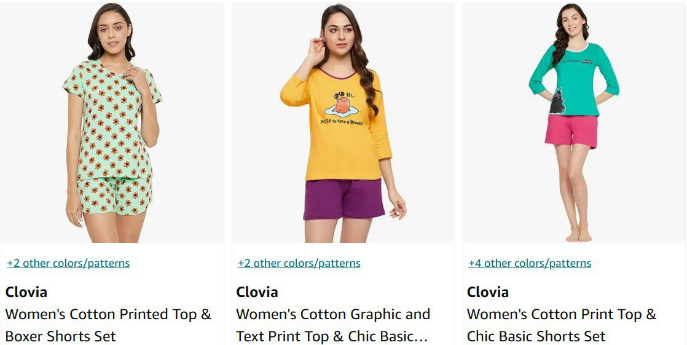This screenshot has width=687, height=345.
Task: Click the pink shorts in the product photo
Action: [571, 130]
